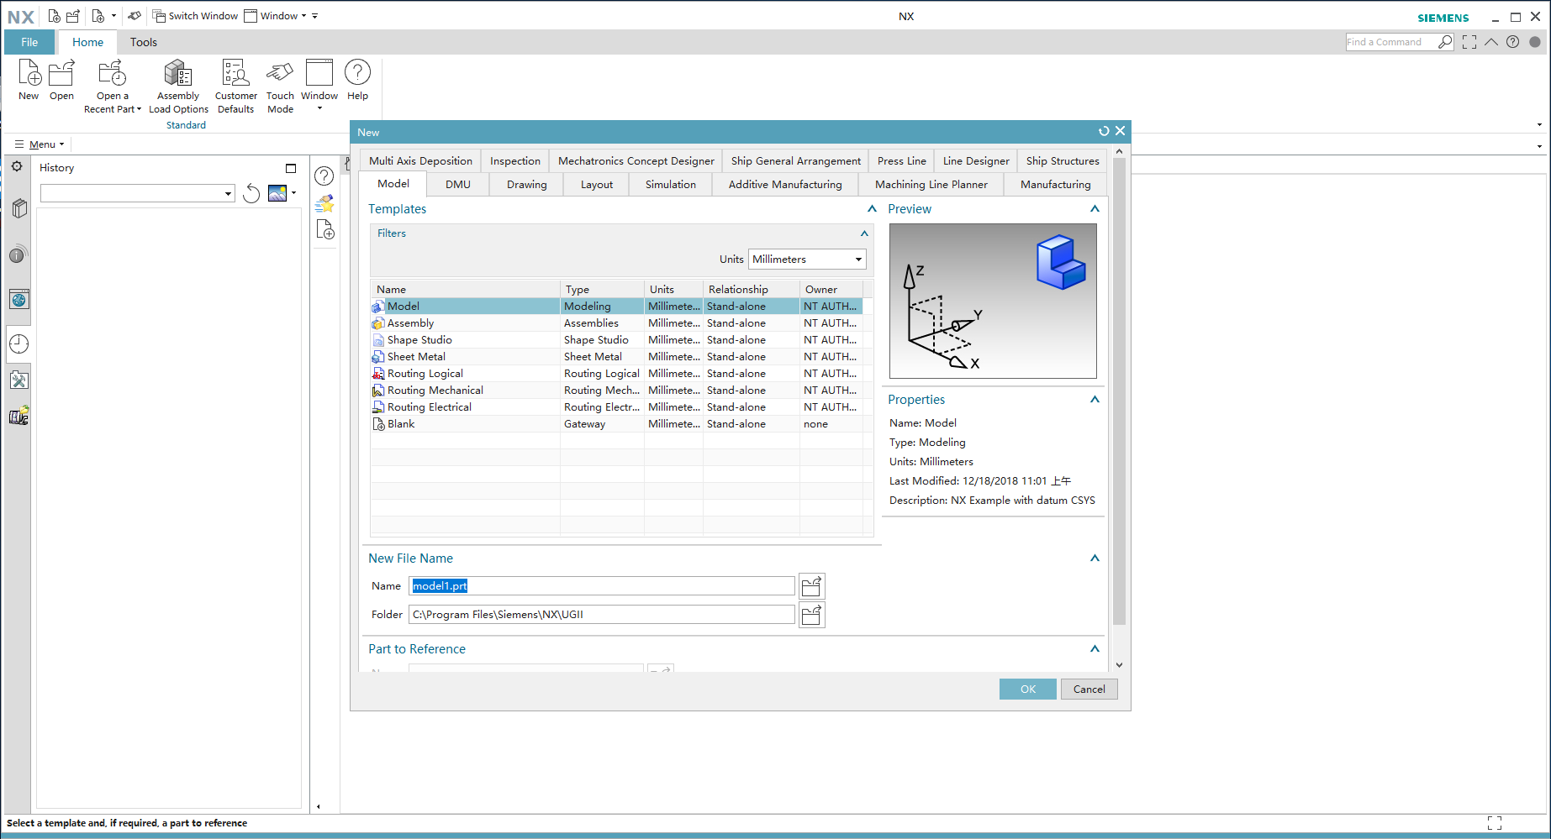Open the Process Studio sidebar icon
Viewport: 1551px width, 839px height.
19,380
